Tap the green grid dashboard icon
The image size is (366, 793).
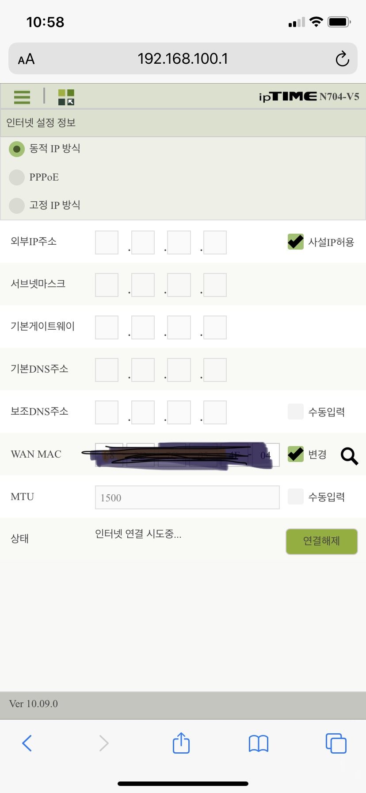point(66,97)
